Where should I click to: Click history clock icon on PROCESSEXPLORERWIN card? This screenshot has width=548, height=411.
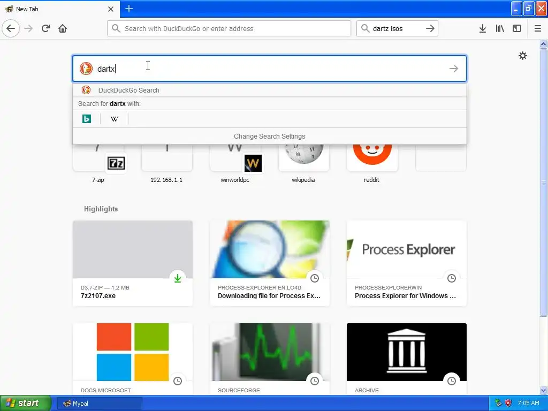(x=452, y=278)
